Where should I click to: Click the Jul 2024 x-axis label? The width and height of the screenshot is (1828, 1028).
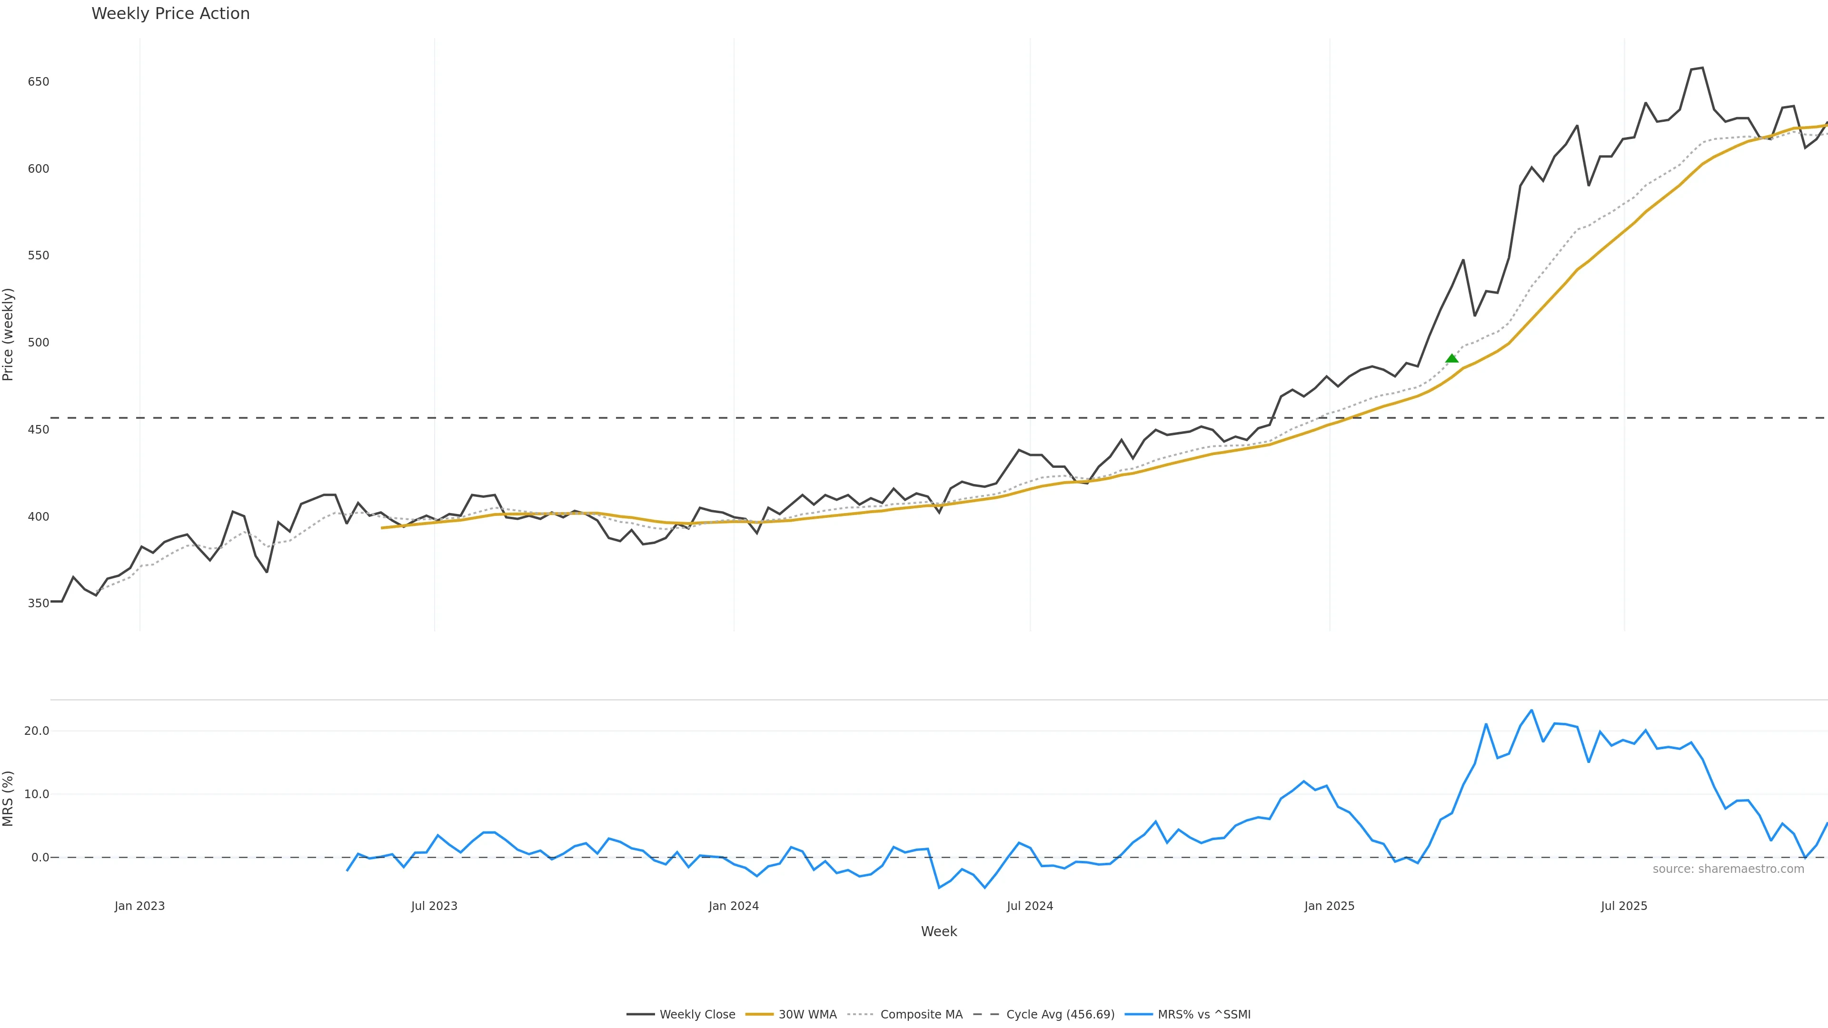(x=1030, y=906)
